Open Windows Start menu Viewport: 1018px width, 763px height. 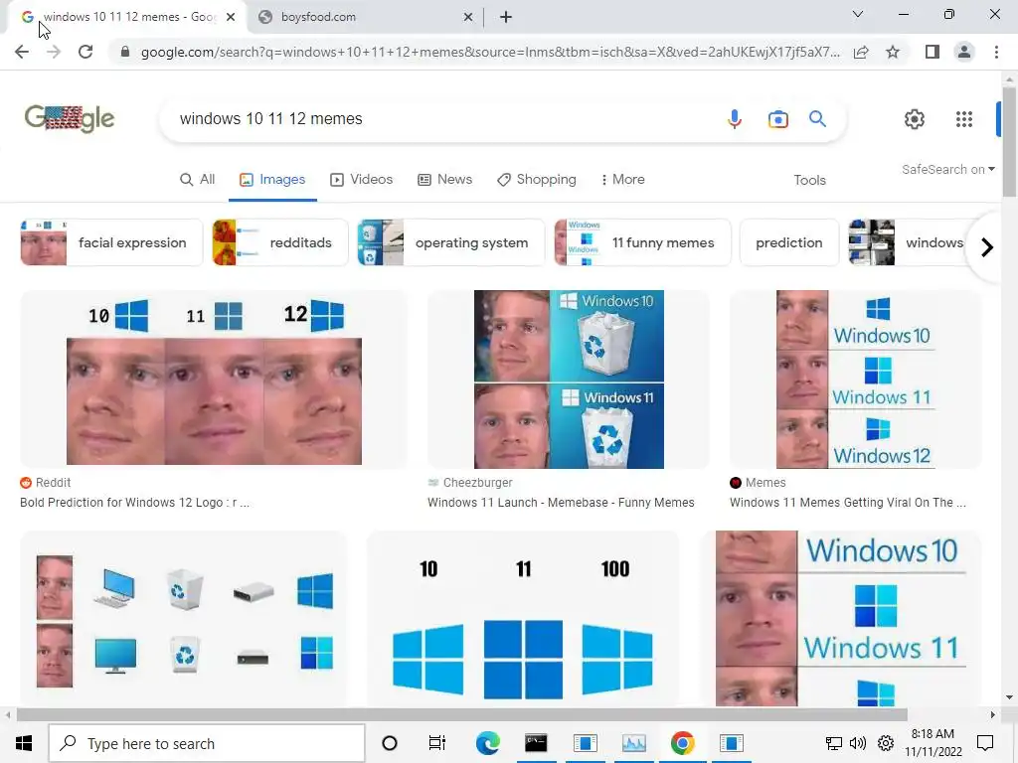(24, 743)
